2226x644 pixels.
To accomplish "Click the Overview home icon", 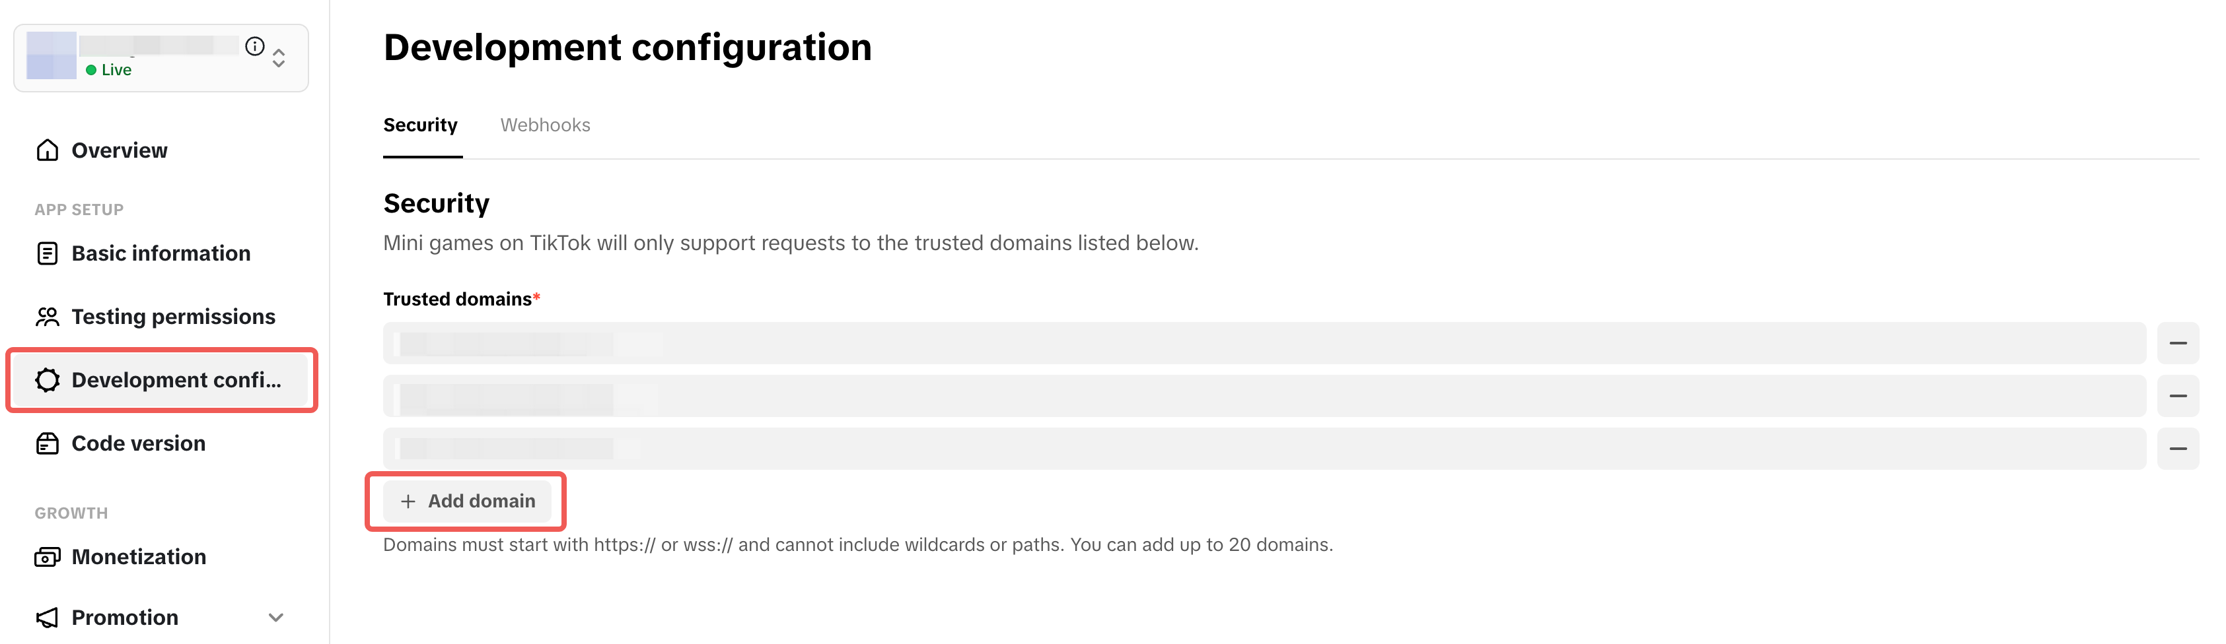I will 48,150.
